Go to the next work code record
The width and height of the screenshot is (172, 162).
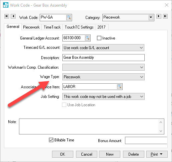coord(159,16)
